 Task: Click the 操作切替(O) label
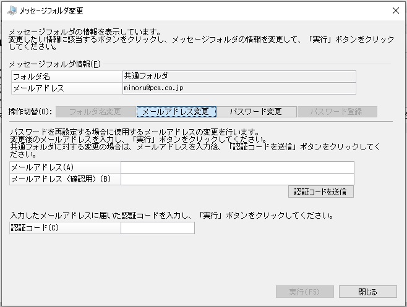30,112
